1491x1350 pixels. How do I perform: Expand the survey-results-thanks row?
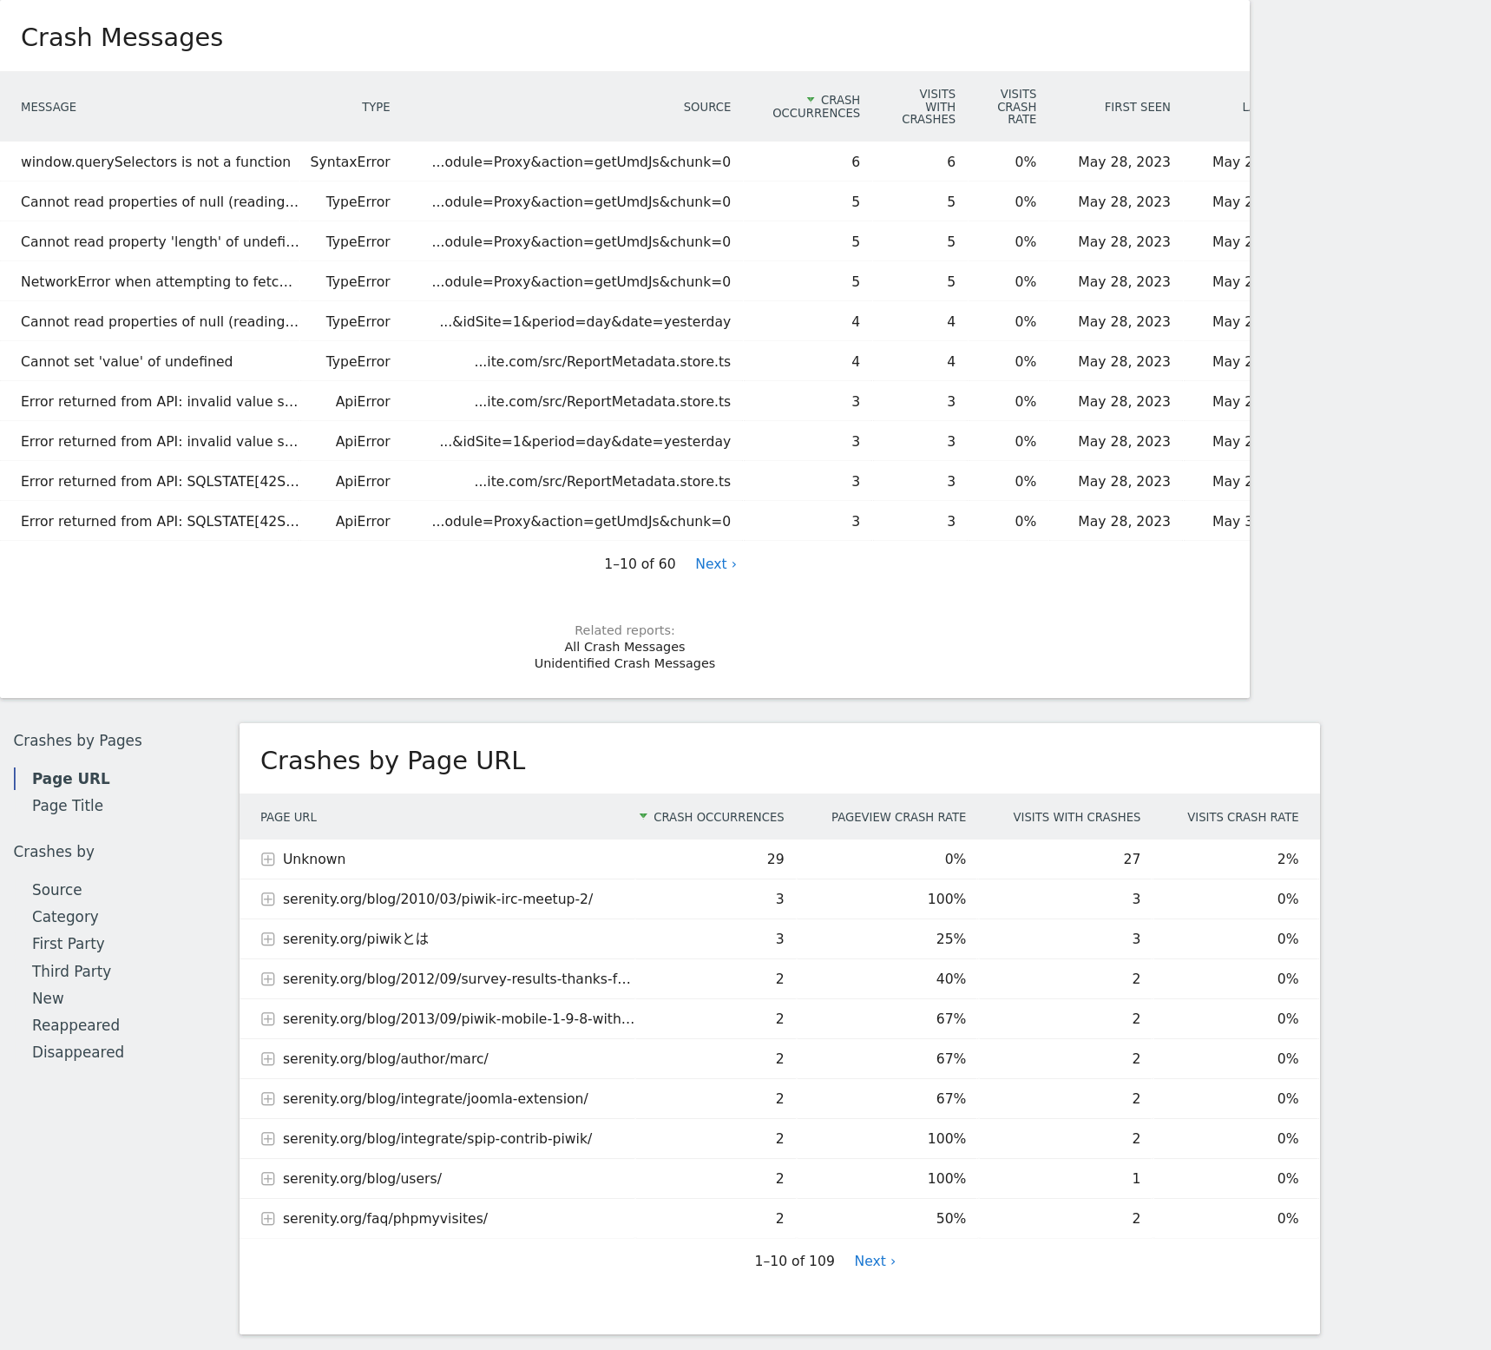[x=268, y=979]
